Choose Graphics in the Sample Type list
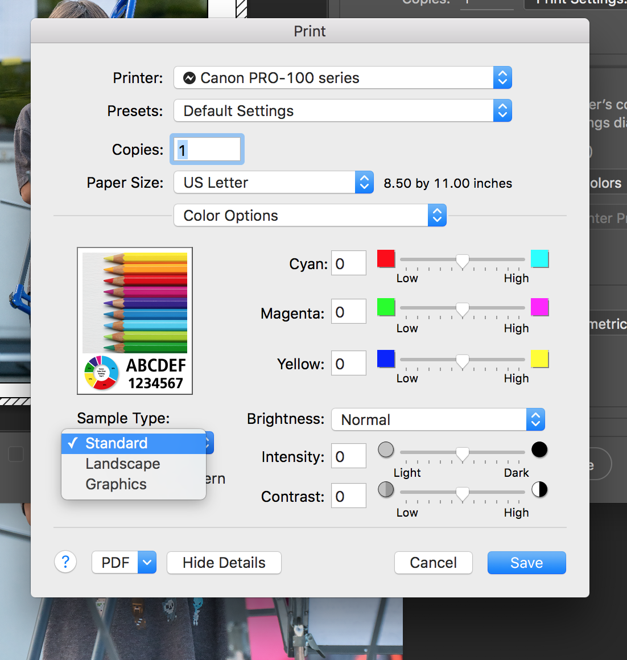The width and height of the screenshot is (627, 660). click(115, 484)
